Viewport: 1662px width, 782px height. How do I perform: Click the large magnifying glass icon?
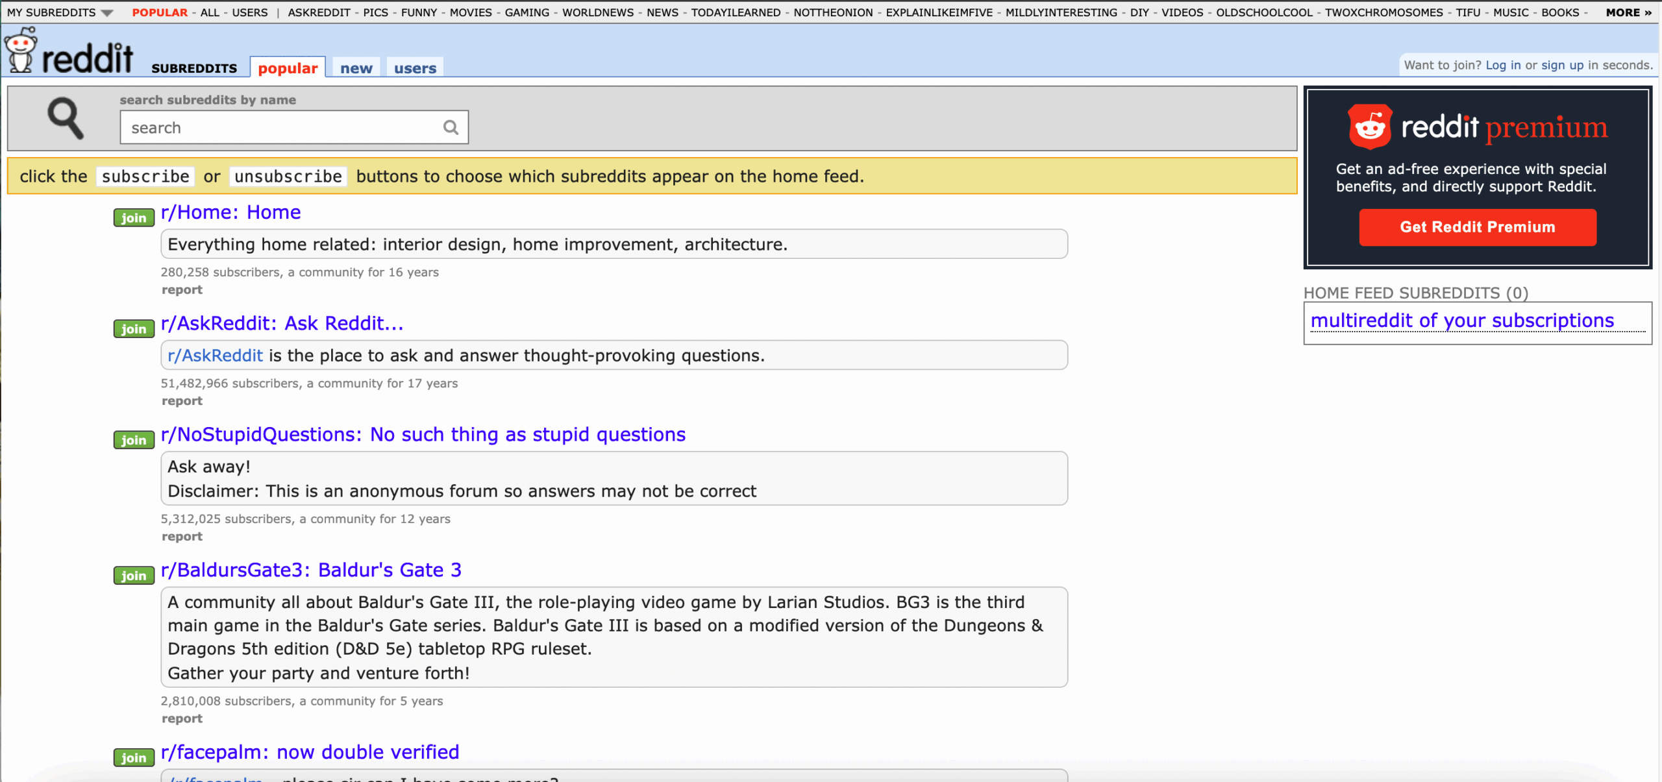click(65, 117)
